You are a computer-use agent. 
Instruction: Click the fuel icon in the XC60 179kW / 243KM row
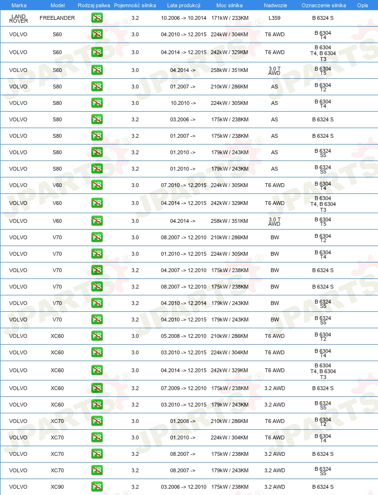tap(97, 405)
